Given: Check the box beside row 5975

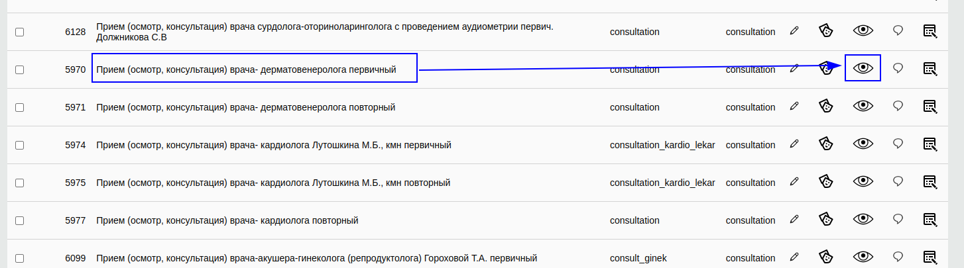Looking at the screenshot, I should click(20, 183).
